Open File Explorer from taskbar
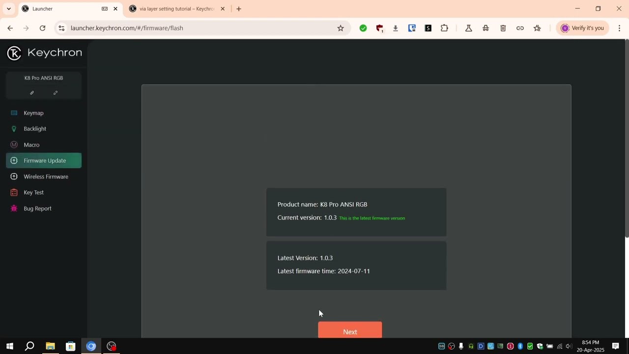629x354 pixels. pos(50,346)
